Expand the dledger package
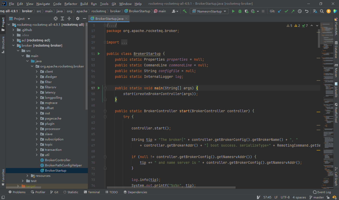339x200 pixels. point(37,77)
